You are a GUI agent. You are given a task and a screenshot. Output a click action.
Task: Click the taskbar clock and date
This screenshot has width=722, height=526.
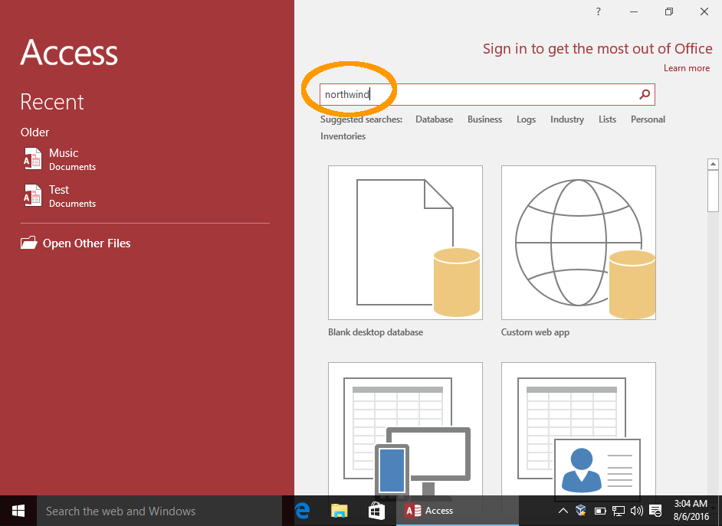coord(691,510)
